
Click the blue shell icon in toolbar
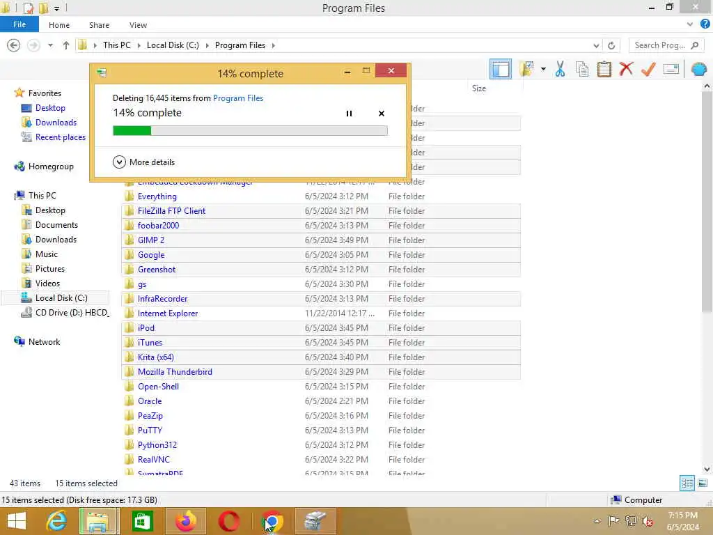(699, 69)
